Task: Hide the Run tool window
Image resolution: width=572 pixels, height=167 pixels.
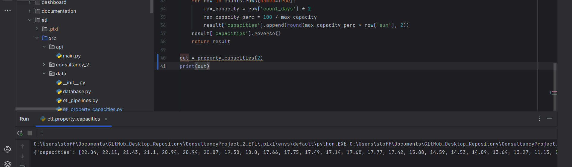Action: coord(549,119)
